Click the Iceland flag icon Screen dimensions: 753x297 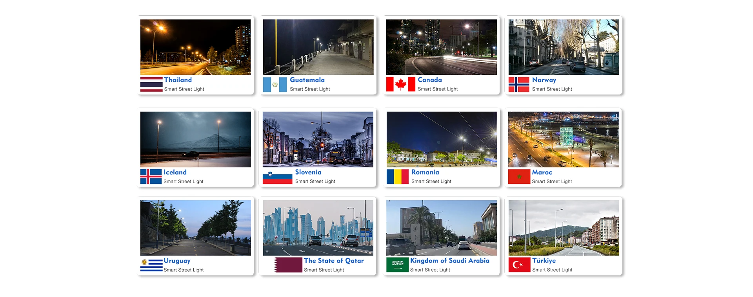point(151,176)
